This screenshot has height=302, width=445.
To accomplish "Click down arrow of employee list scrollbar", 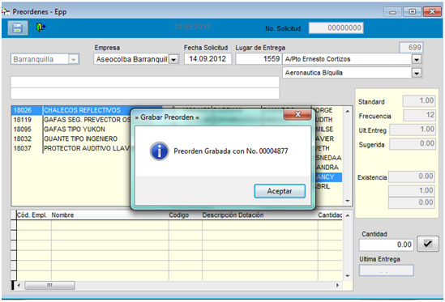I will pyautogui.click(x=348, y=201).
